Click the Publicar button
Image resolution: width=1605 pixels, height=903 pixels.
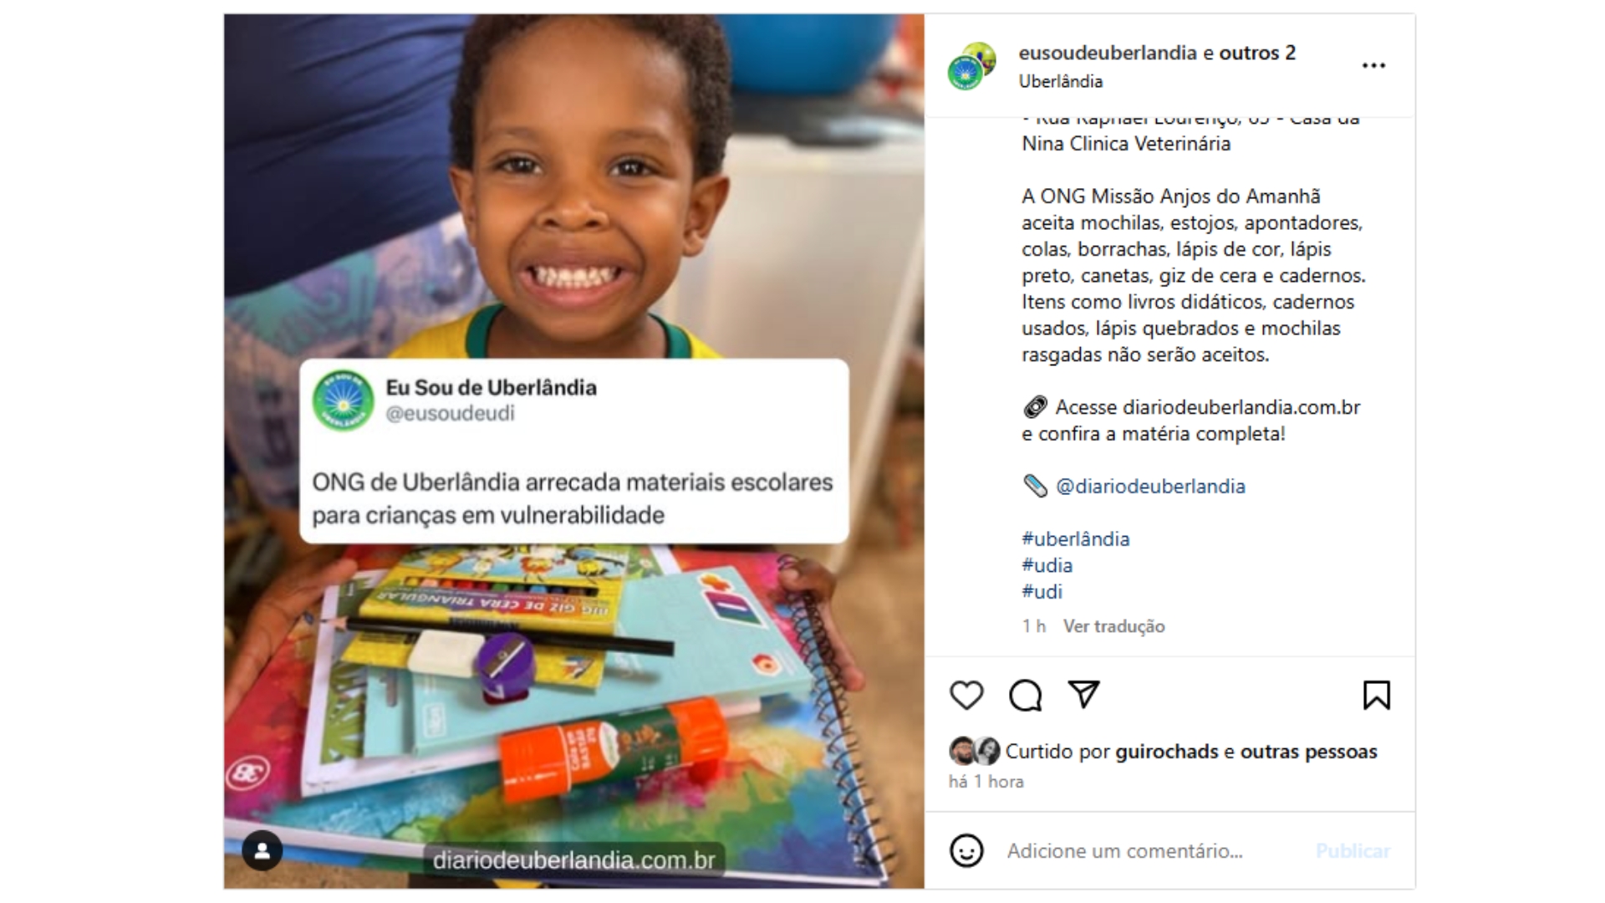point(1353,851)
